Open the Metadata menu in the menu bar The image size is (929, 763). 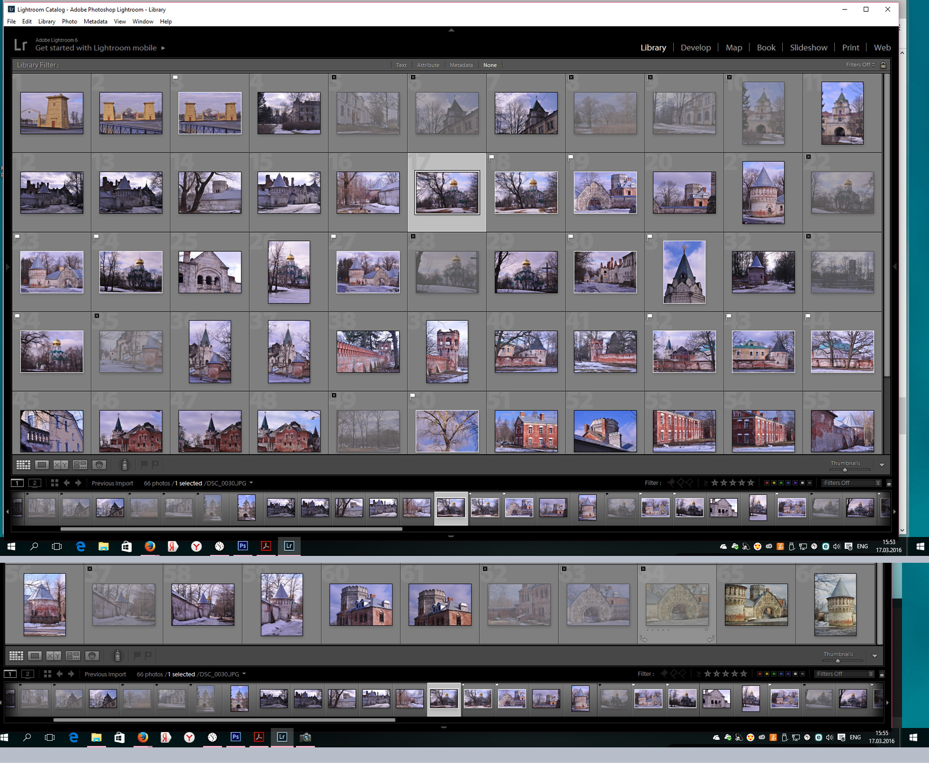tap(95, 21)
